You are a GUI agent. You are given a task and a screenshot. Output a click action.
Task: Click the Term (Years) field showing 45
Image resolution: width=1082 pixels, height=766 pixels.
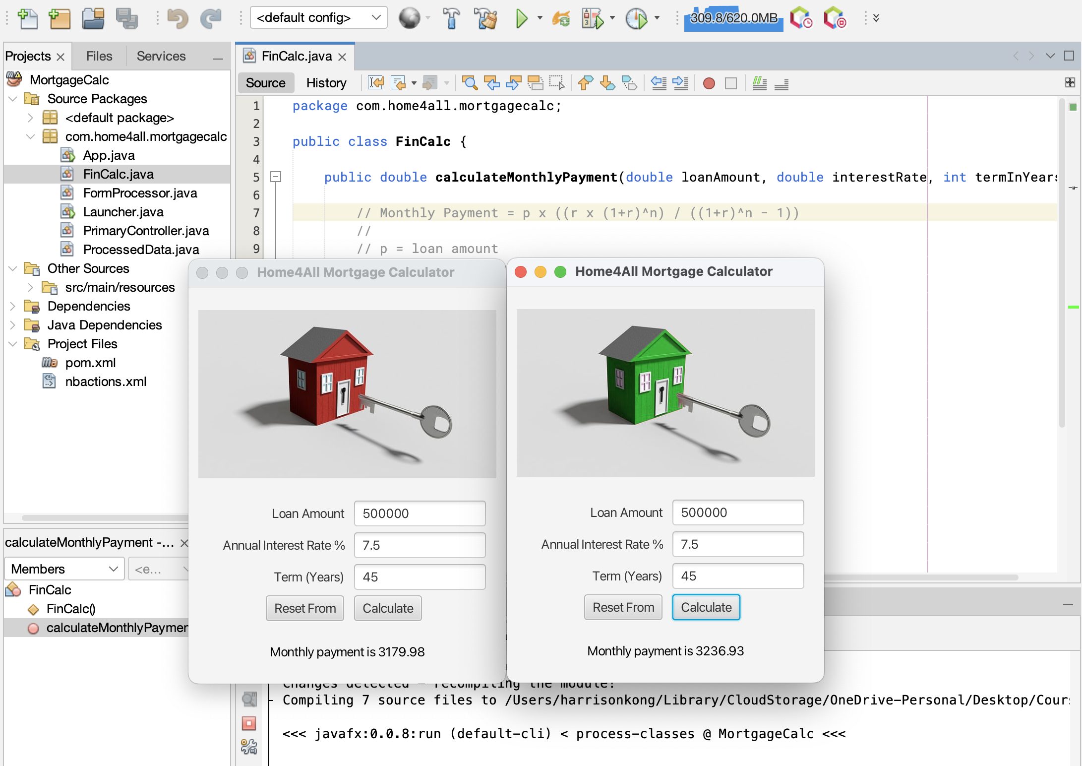click(737, 576)
